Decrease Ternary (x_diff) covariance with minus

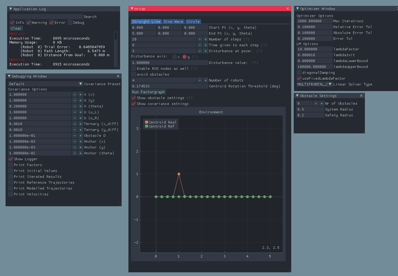(x=75, y=124)
